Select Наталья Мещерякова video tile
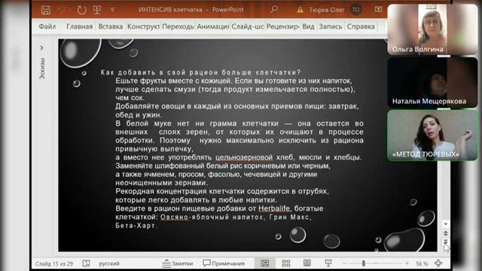Viewport: 482px width, 271px height. (x=432, y=82)
